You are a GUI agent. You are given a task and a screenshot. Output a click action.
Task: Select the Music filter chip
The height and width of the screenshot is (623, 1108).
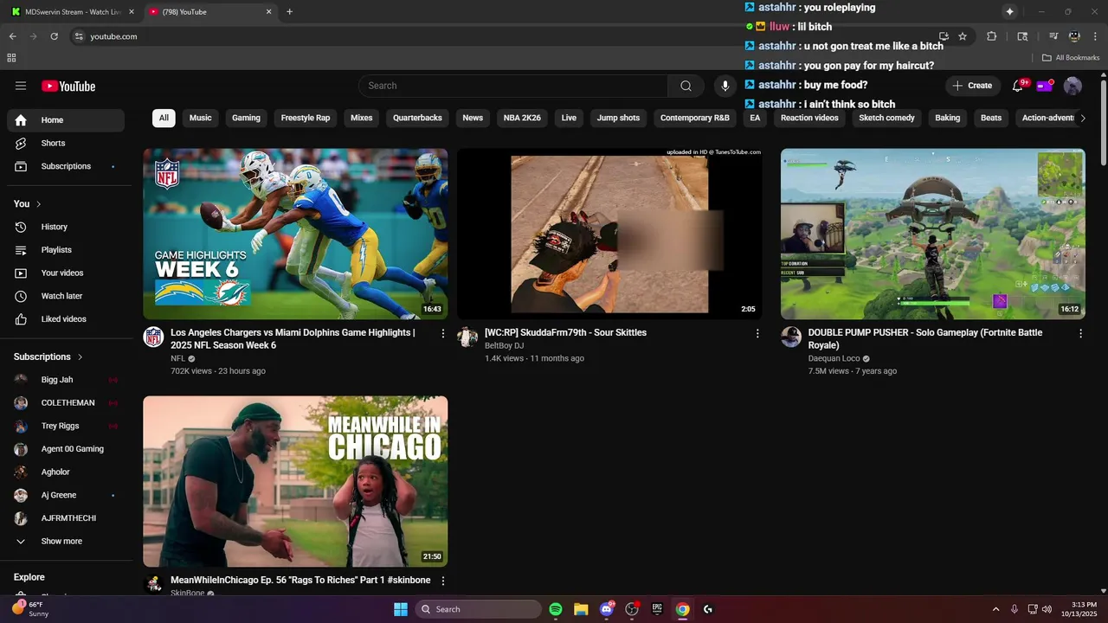[x=200, y=118]
